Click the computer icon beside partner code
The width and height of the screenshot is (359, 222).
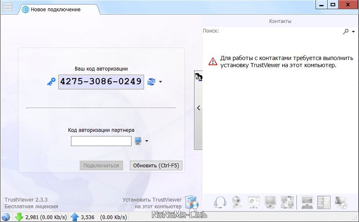coord(138,141)
